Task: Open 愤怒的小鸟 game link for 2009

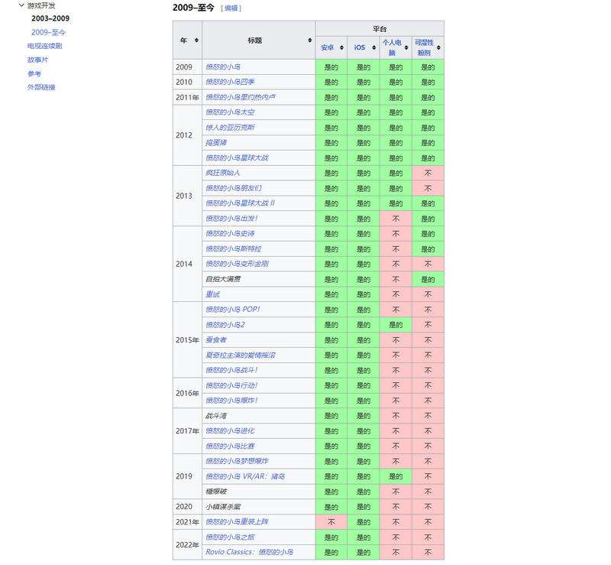Action: (x=223, y=67)
